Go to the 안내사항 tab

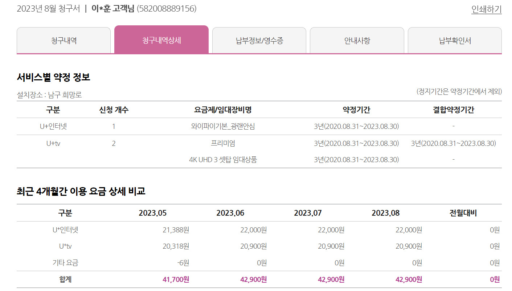[x=357, y=41]
